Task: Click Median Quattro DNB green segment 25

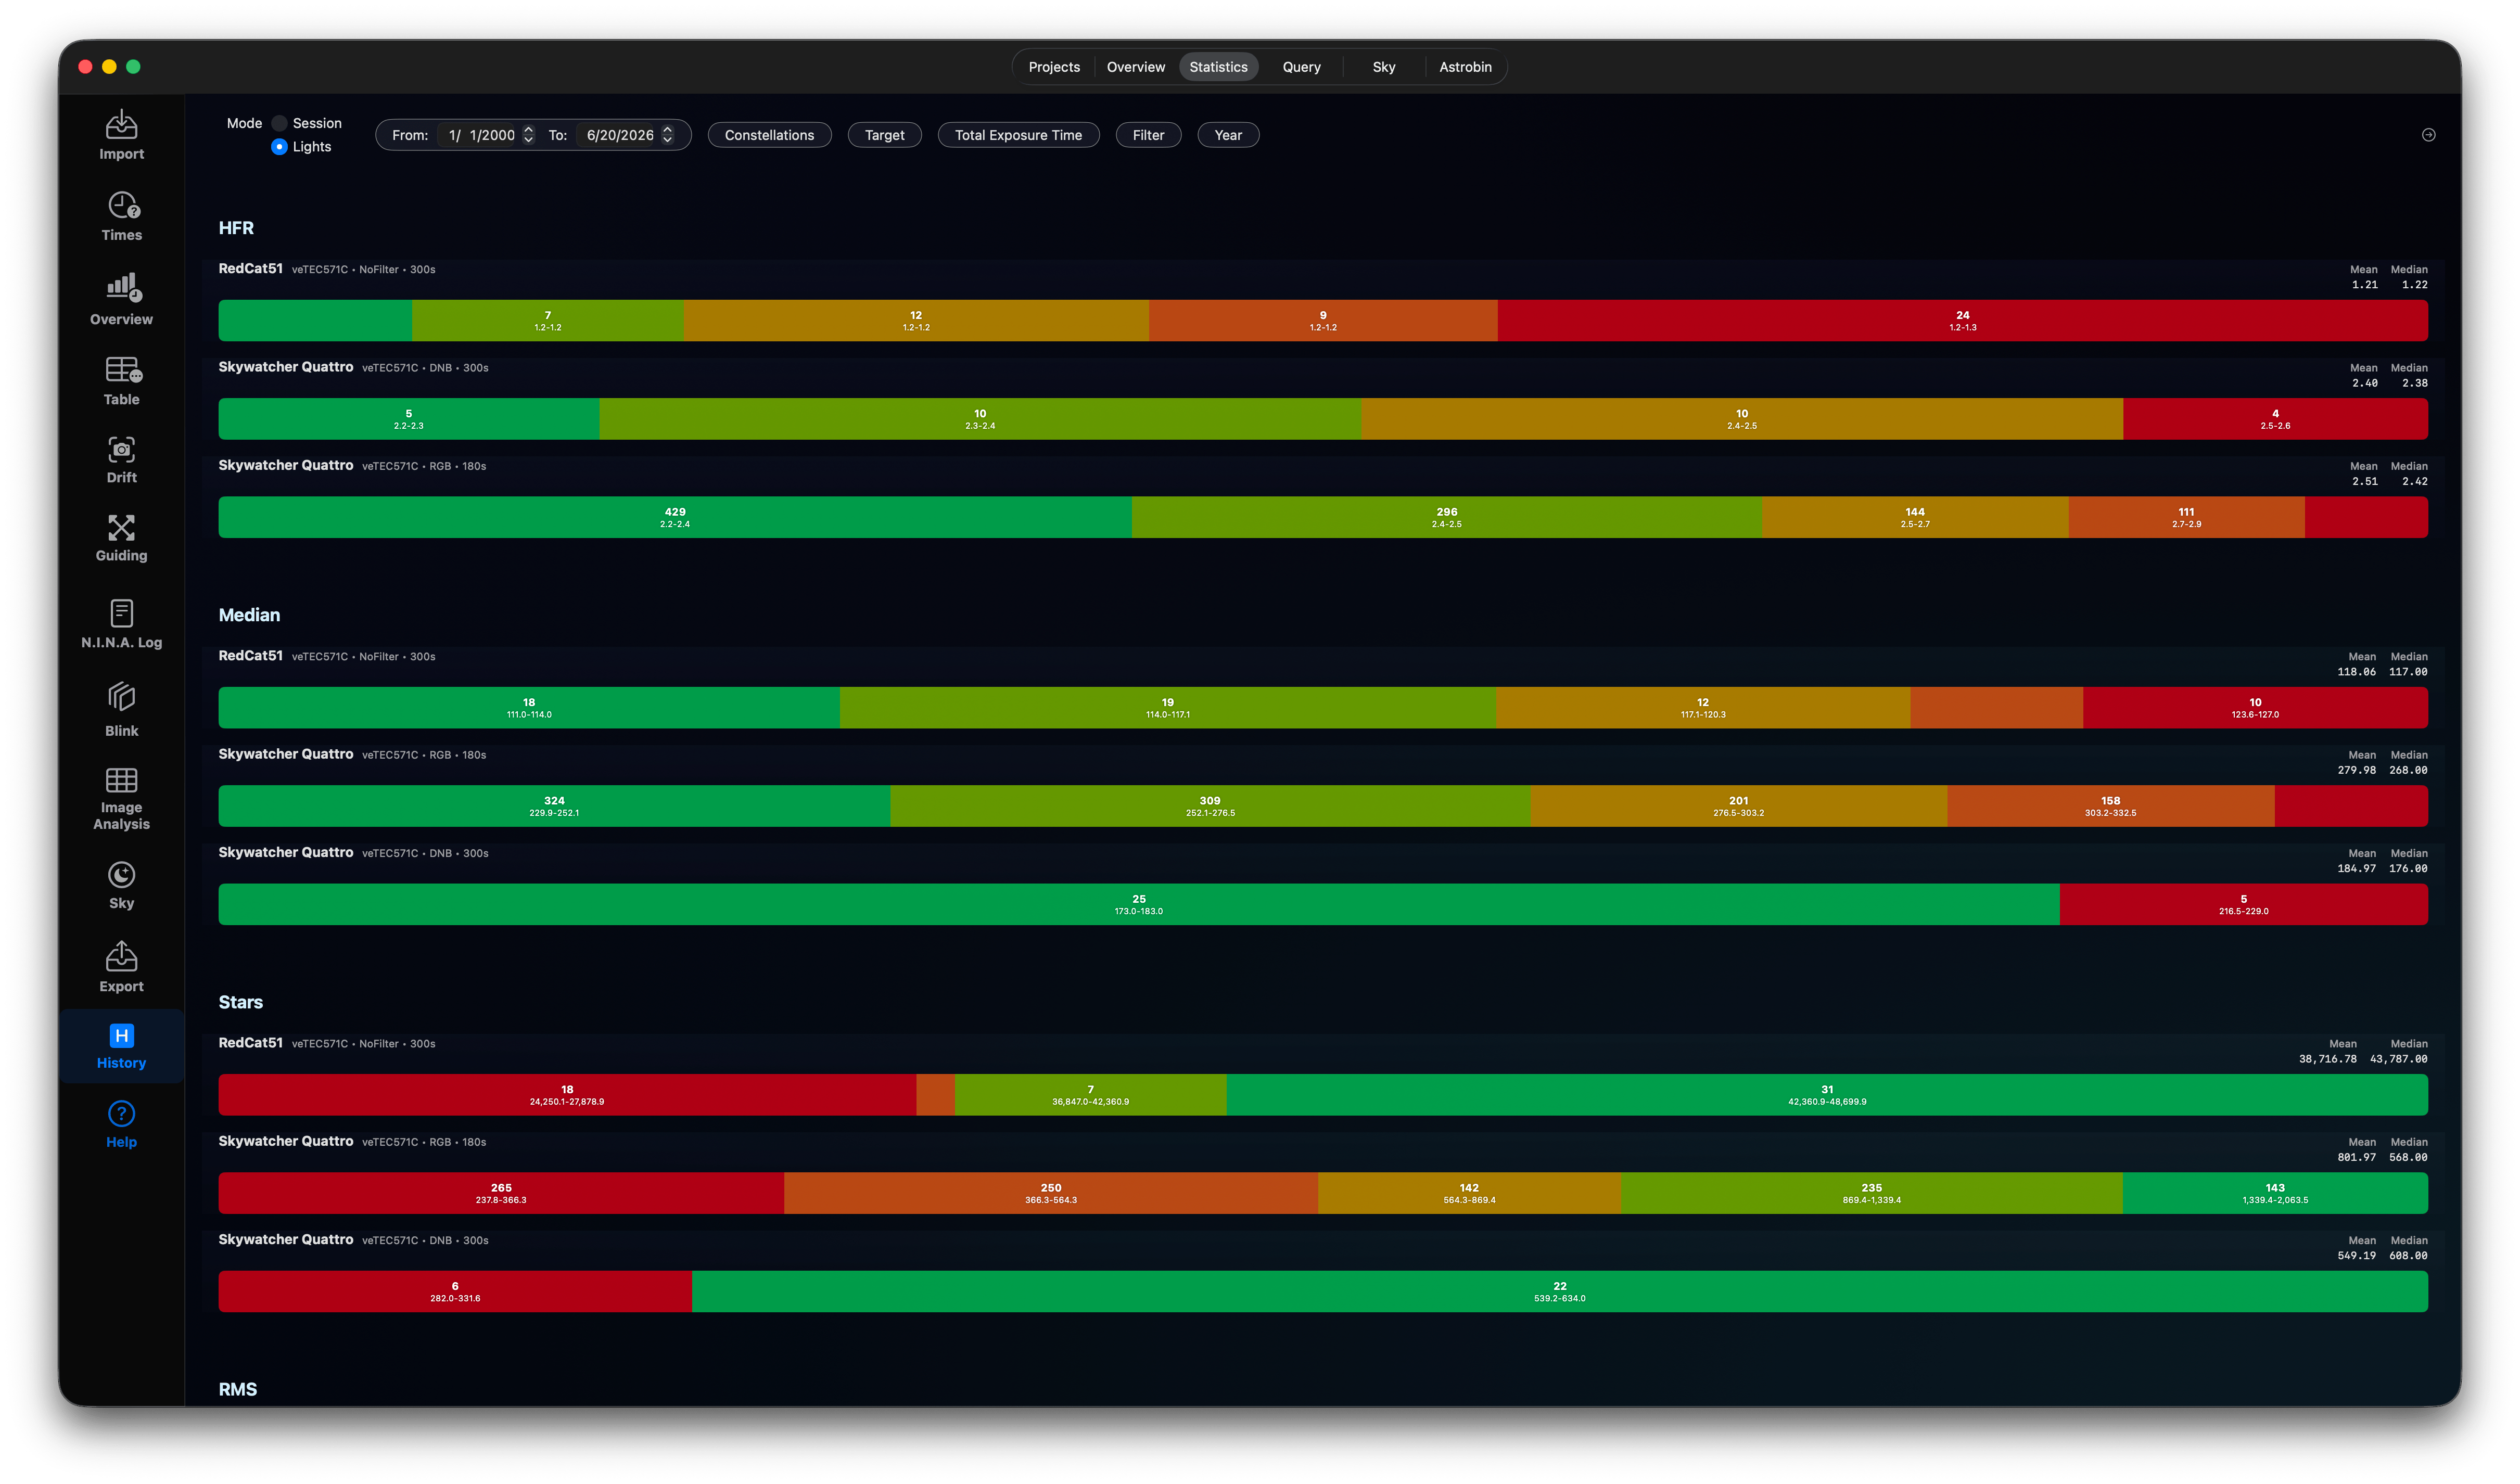Action: (1139, 904)
